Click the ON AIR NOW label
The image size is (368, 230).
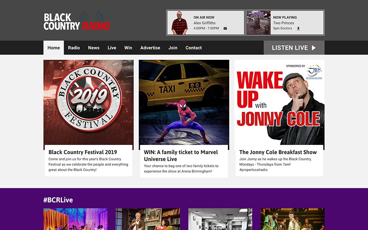(204, 17)
